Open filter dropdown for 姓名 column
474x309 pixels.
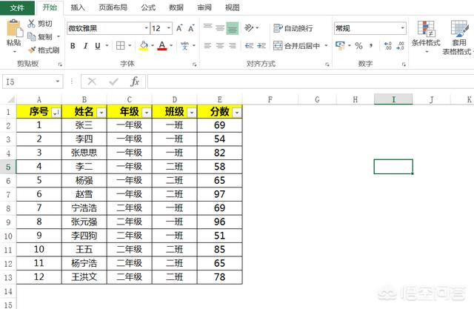pyautogui.click(x=101, y=113)
